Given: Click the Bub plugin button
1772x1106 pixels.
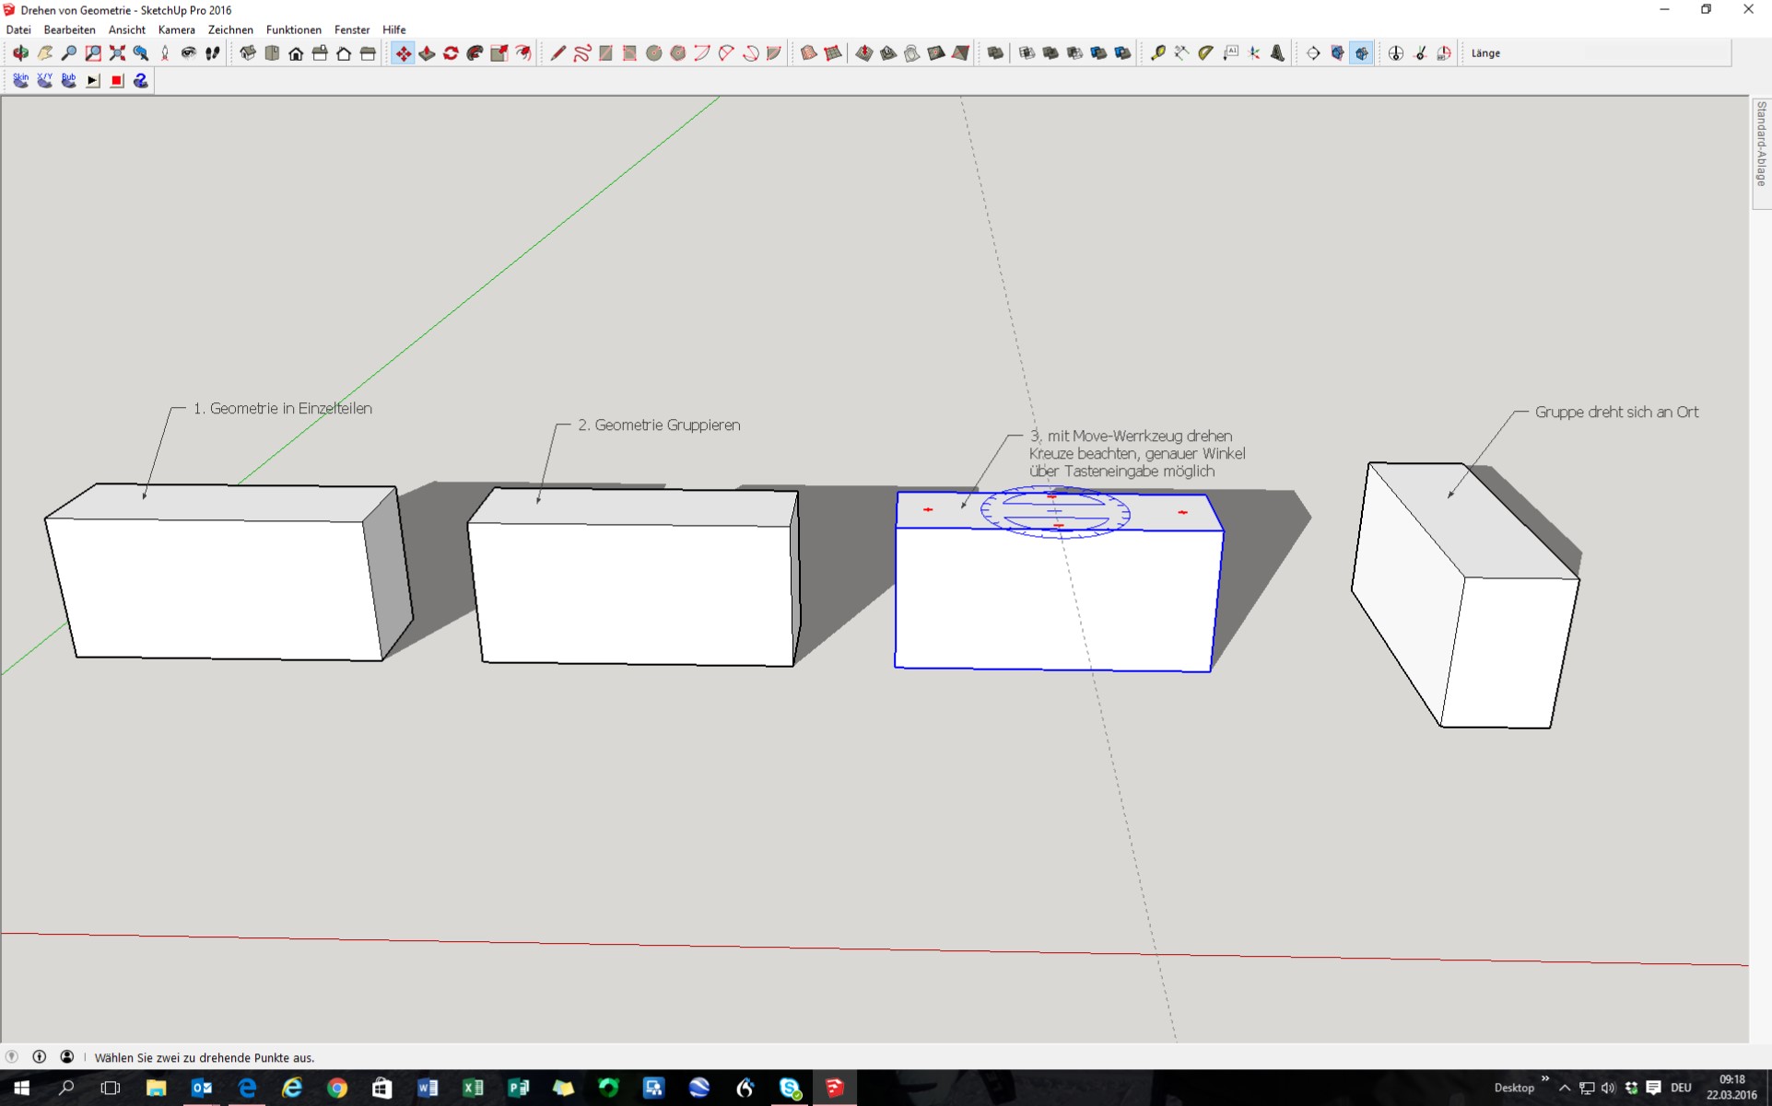Looking at the screenshot, I should [68, 81].
